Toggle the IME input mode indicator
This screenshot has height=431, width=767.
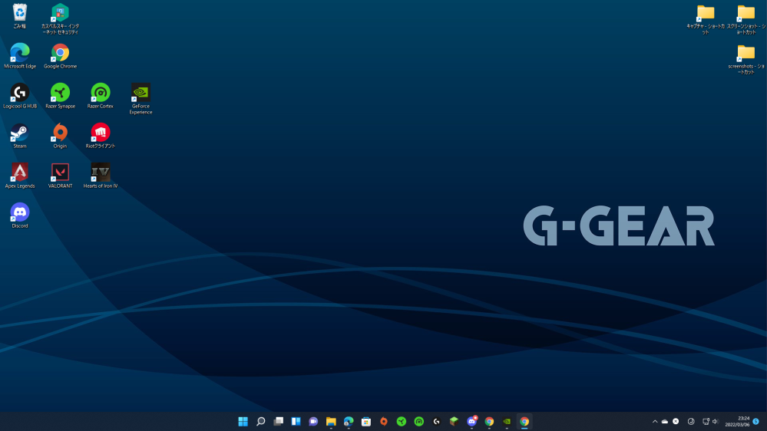[x=691, y=421]
